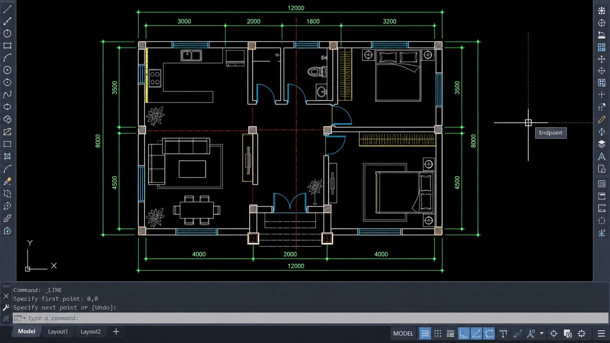
Task: Select the Line tool in left toolbar
Action: tap(7, 9)
